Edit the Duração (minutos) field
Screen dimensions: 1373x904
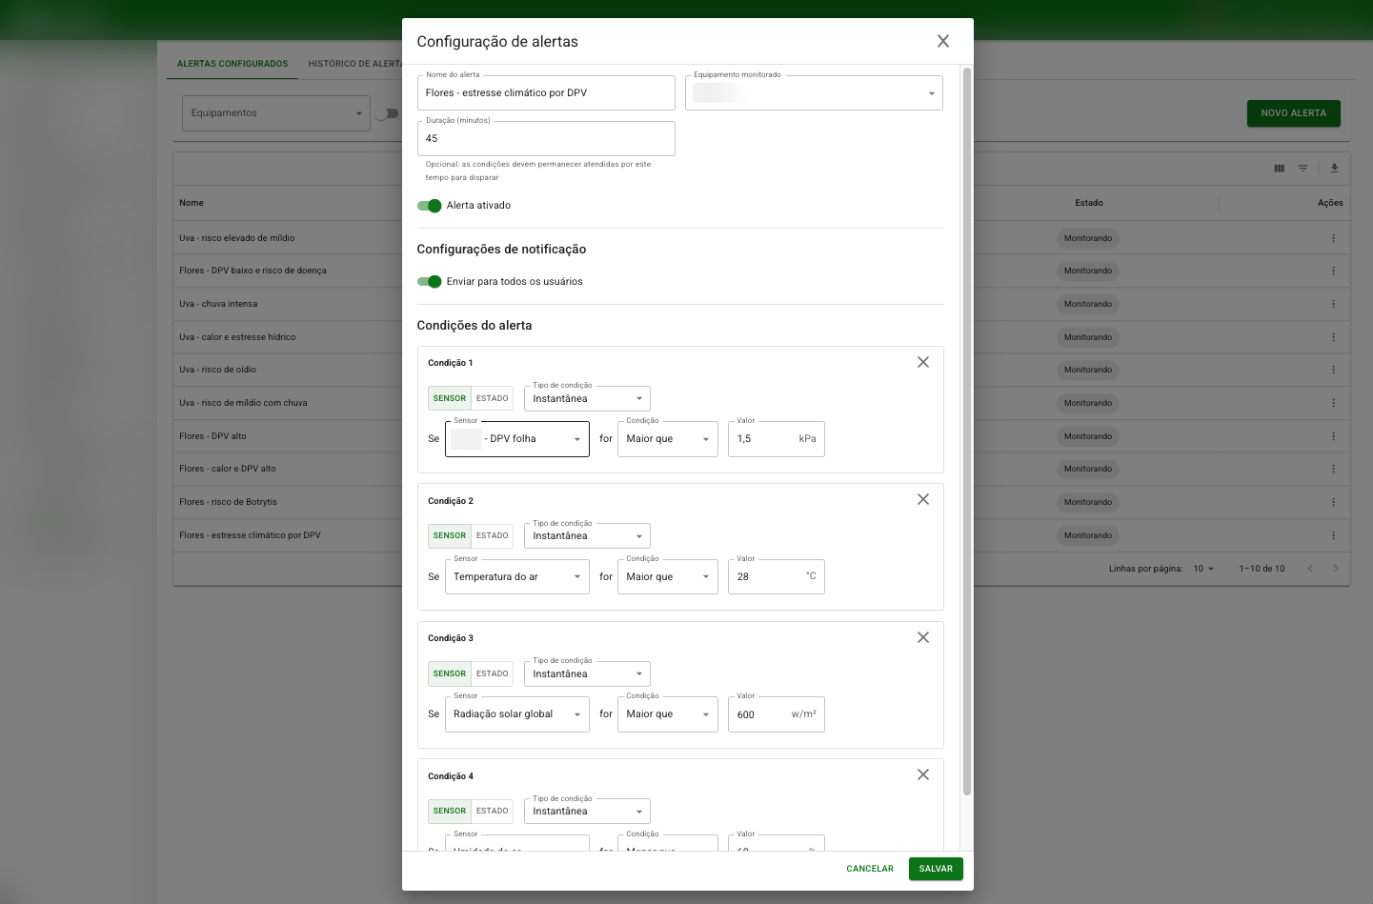pyautogui.click(x=546, y=139)
